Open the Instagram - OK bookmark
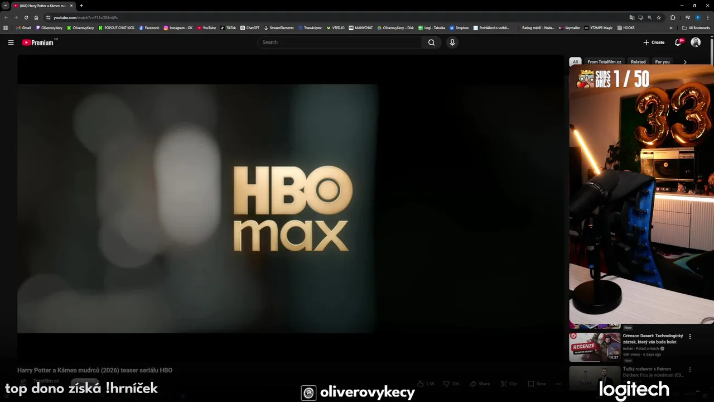 (x=178, y=27)
